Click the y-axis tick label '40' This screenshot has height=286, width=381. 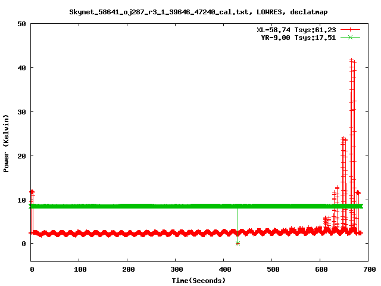click(22, 68)
